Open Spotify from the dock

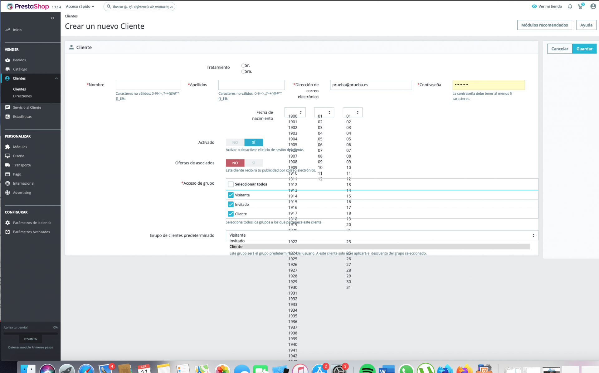[x=367, y=369]
